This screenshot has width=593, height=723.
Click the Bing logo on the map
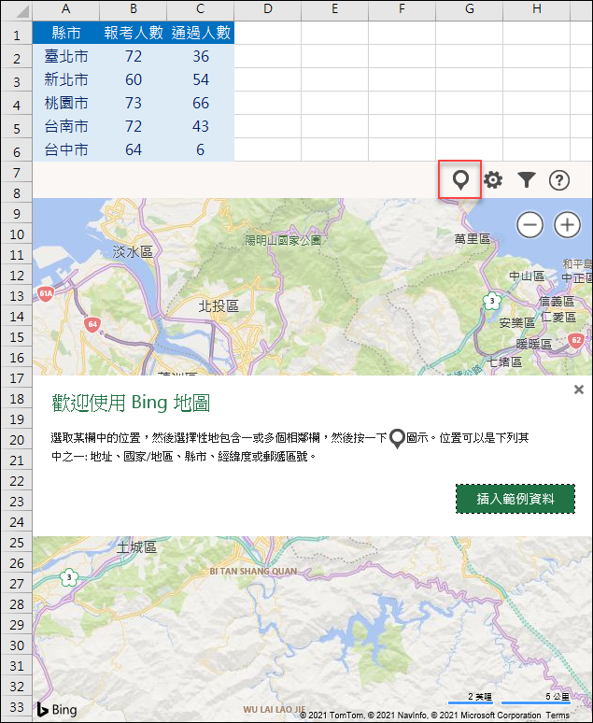(57, 709)
